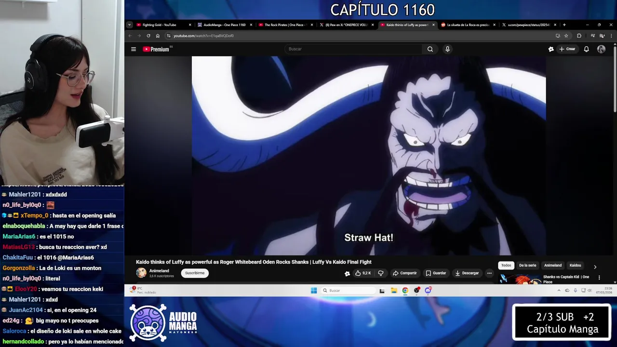Open the YouTube account avatar menu
This screenshot has height=347, width=617.
click(601, 49)
